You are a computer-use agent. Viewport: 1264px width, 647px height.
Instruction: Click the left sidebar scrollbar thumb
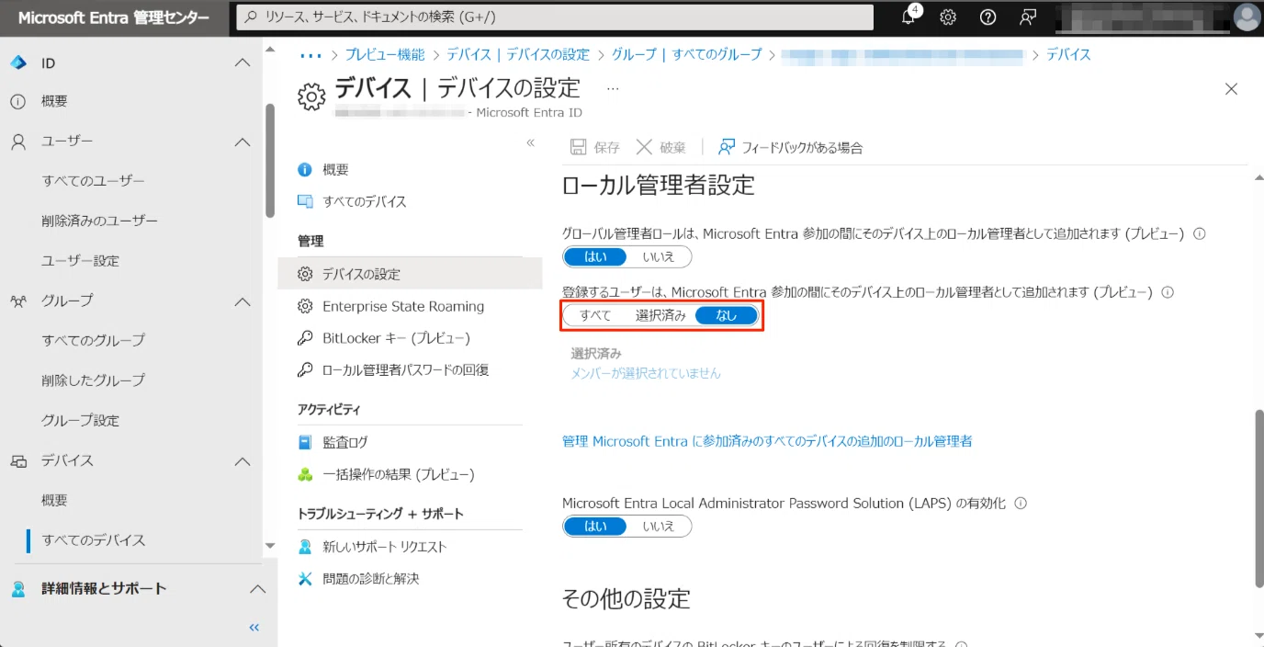click(270, 161)
